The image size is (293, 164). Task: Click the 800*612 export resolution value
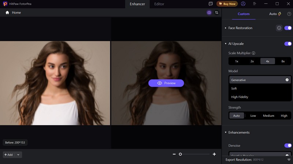258,160
